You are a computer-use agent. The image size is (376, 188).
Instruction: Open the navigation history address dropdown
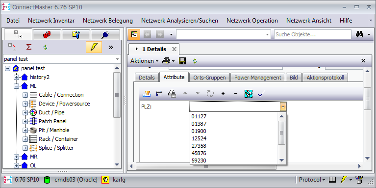point(267,34)
